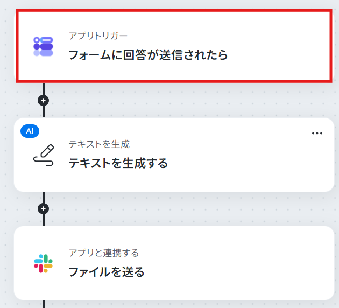Click the purple form app icon
339x308 pixels.
(x=43, y=46)
